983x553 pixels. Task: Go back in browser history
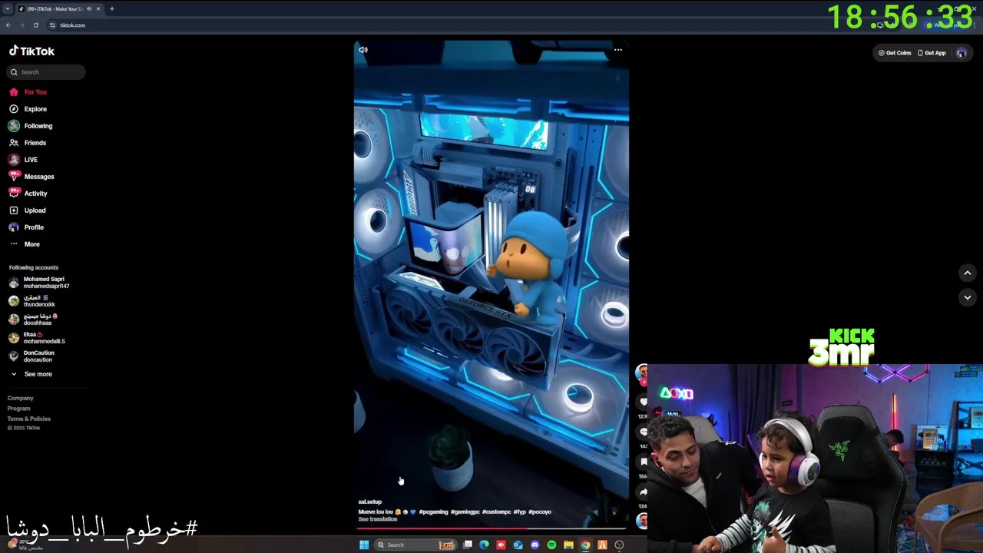pos(8,25)
